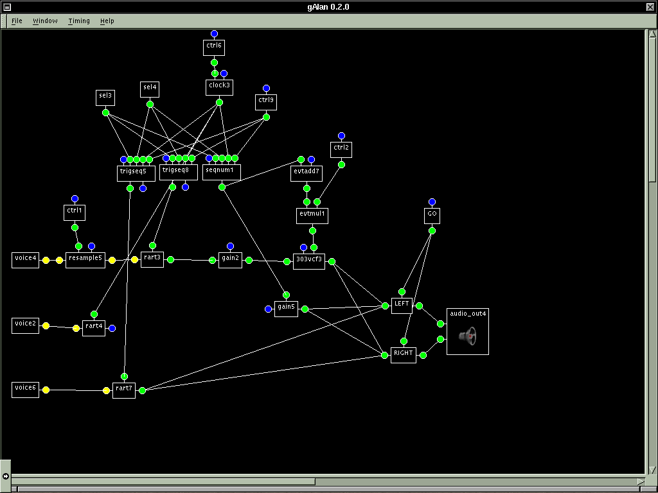Click the horizontal scrollbar at the bottom
This screenshot has height=493, width=658.
click(x=161, y=481)
